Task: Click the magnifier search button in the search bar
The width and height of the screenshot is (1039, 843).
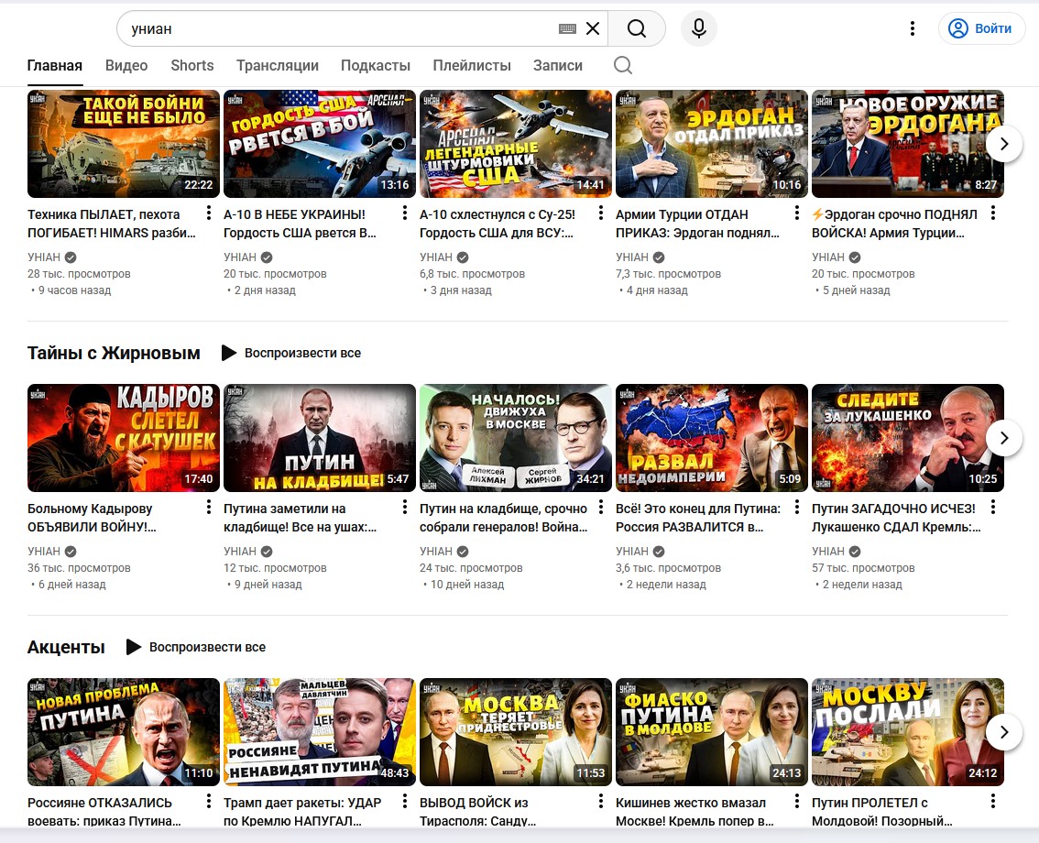Action: 637,28
